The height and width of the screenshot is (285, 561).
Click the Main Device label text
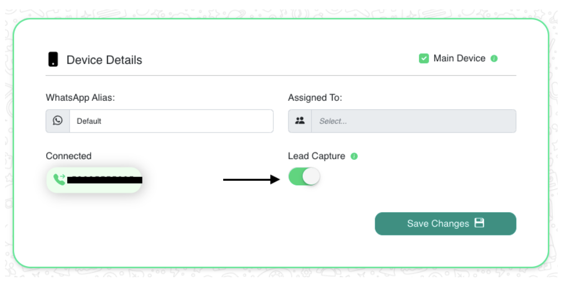pyautogui.click(x=459, y=58)
